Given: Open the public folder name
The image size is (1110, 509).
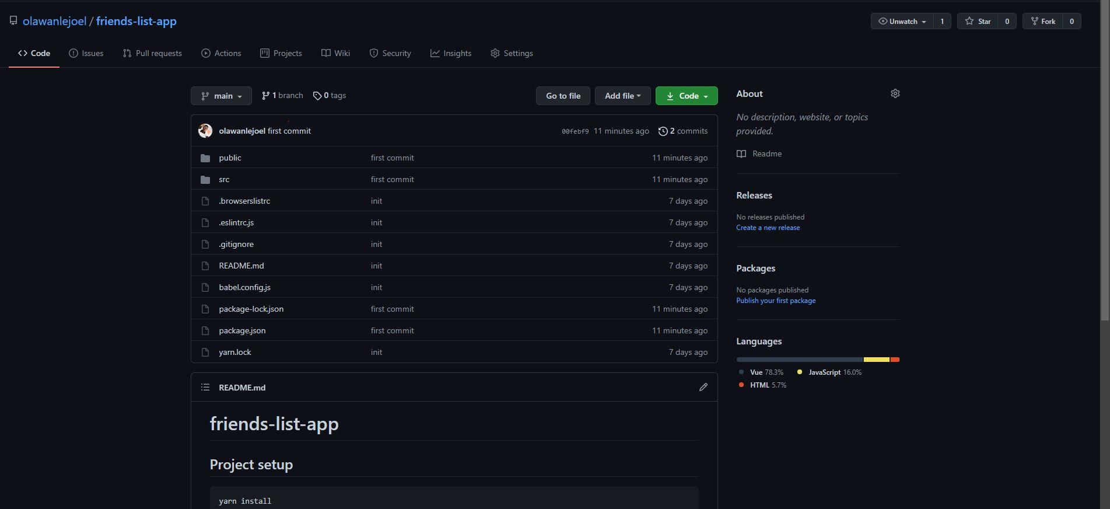Looking at the screenshot, I should 230,158.
